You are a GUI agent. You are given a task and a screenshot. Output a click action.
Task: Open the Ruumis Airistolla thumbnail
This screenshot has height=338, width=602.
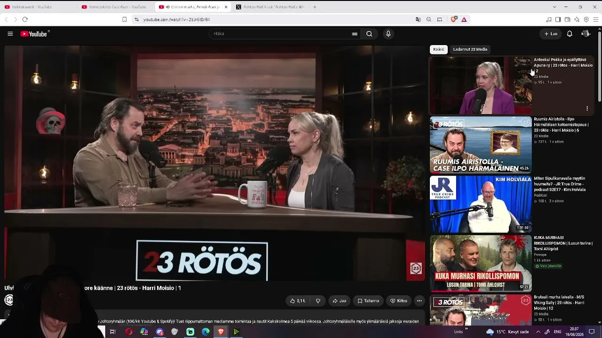[481, 145]
